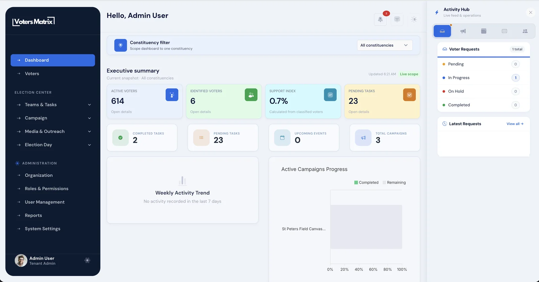Open the notifications bell

(380, 20)
